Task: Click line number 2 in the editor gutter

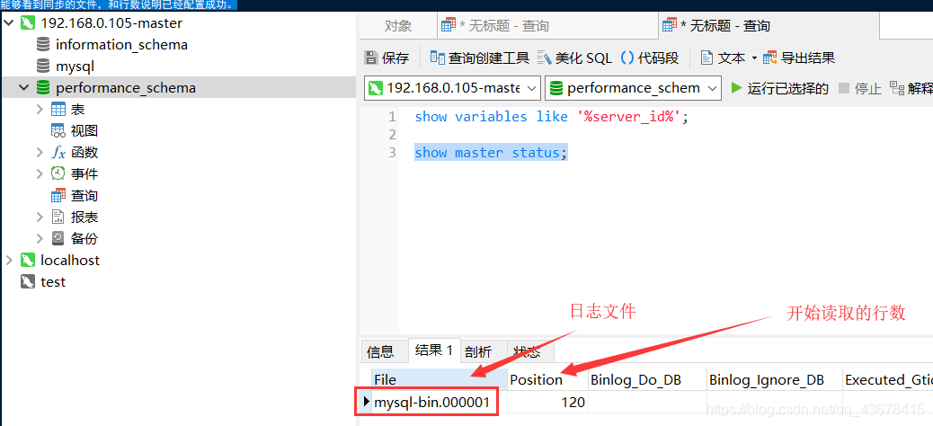Action: click(392, 135)
